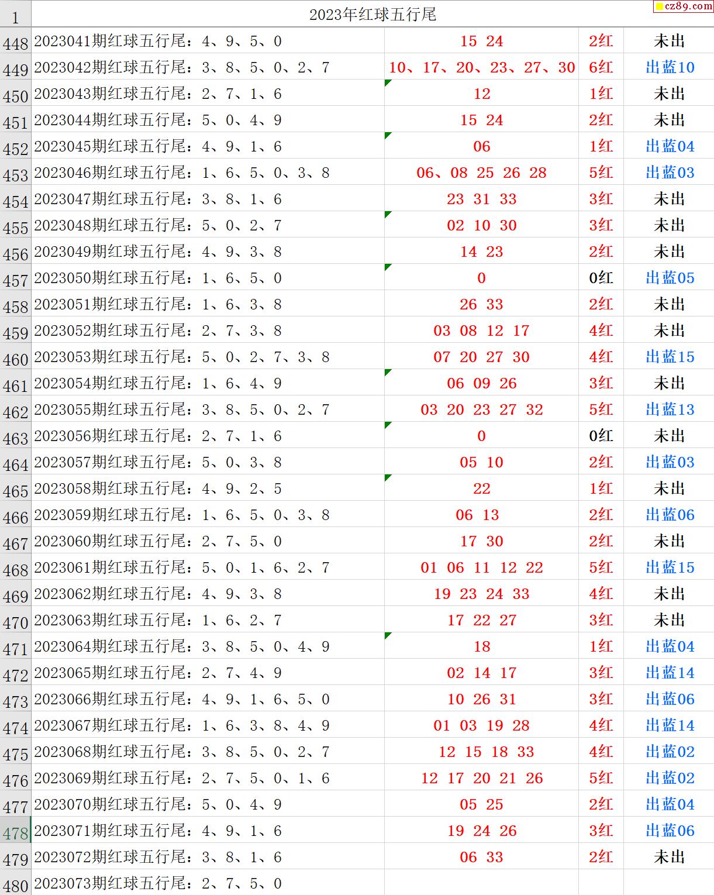Click the green triangle marker in row 463

388,425
